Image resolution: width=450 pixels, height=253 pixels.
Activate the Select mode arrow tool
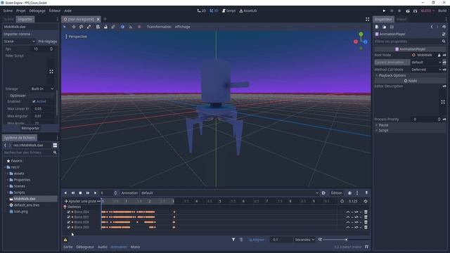pos(65,27)
